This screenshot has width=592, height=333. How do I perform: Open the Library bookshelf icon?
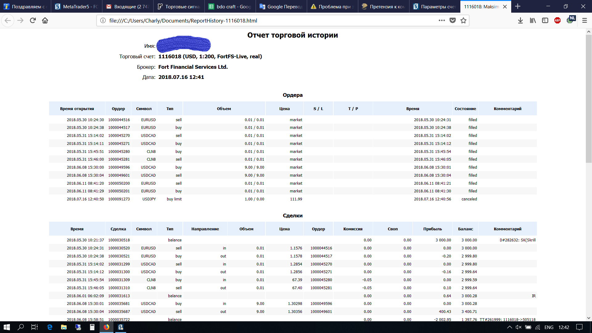pos(533,20)
